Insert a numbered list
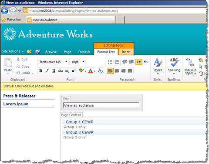Viewport: 209px width, 164px height. pyautogui.click(x=117, y=62)
